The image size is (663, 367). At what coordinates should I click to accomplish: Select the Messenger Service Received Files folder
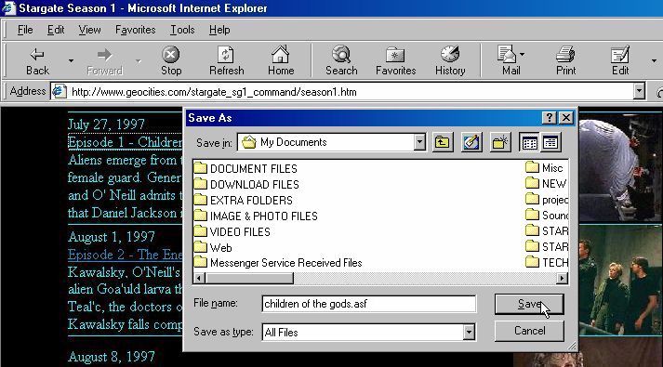coord(278,263)
